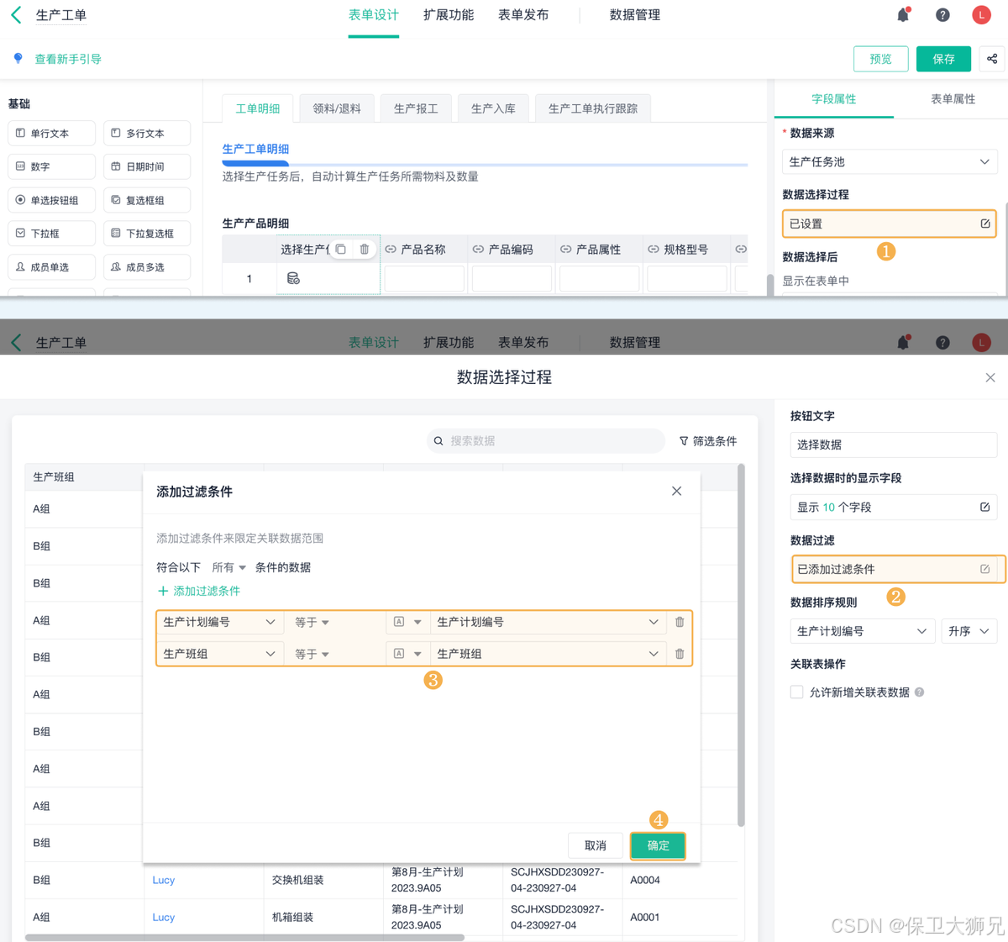Click the database select icon in row 1

click(x=293, y=278)
